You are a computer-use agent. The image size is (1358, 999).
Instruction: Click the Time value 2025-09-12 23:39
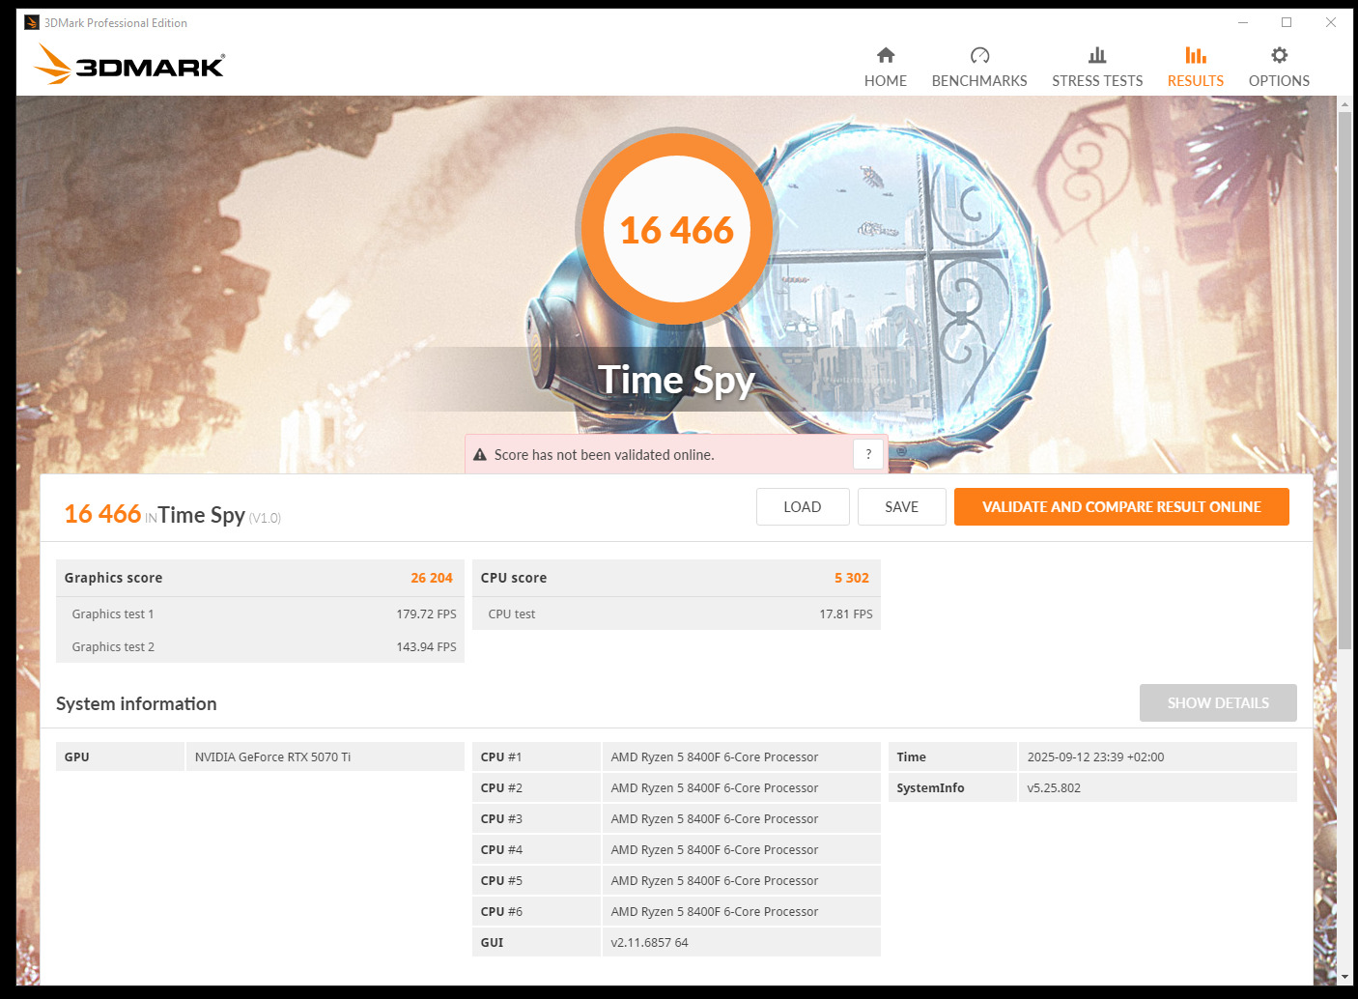1095,757
